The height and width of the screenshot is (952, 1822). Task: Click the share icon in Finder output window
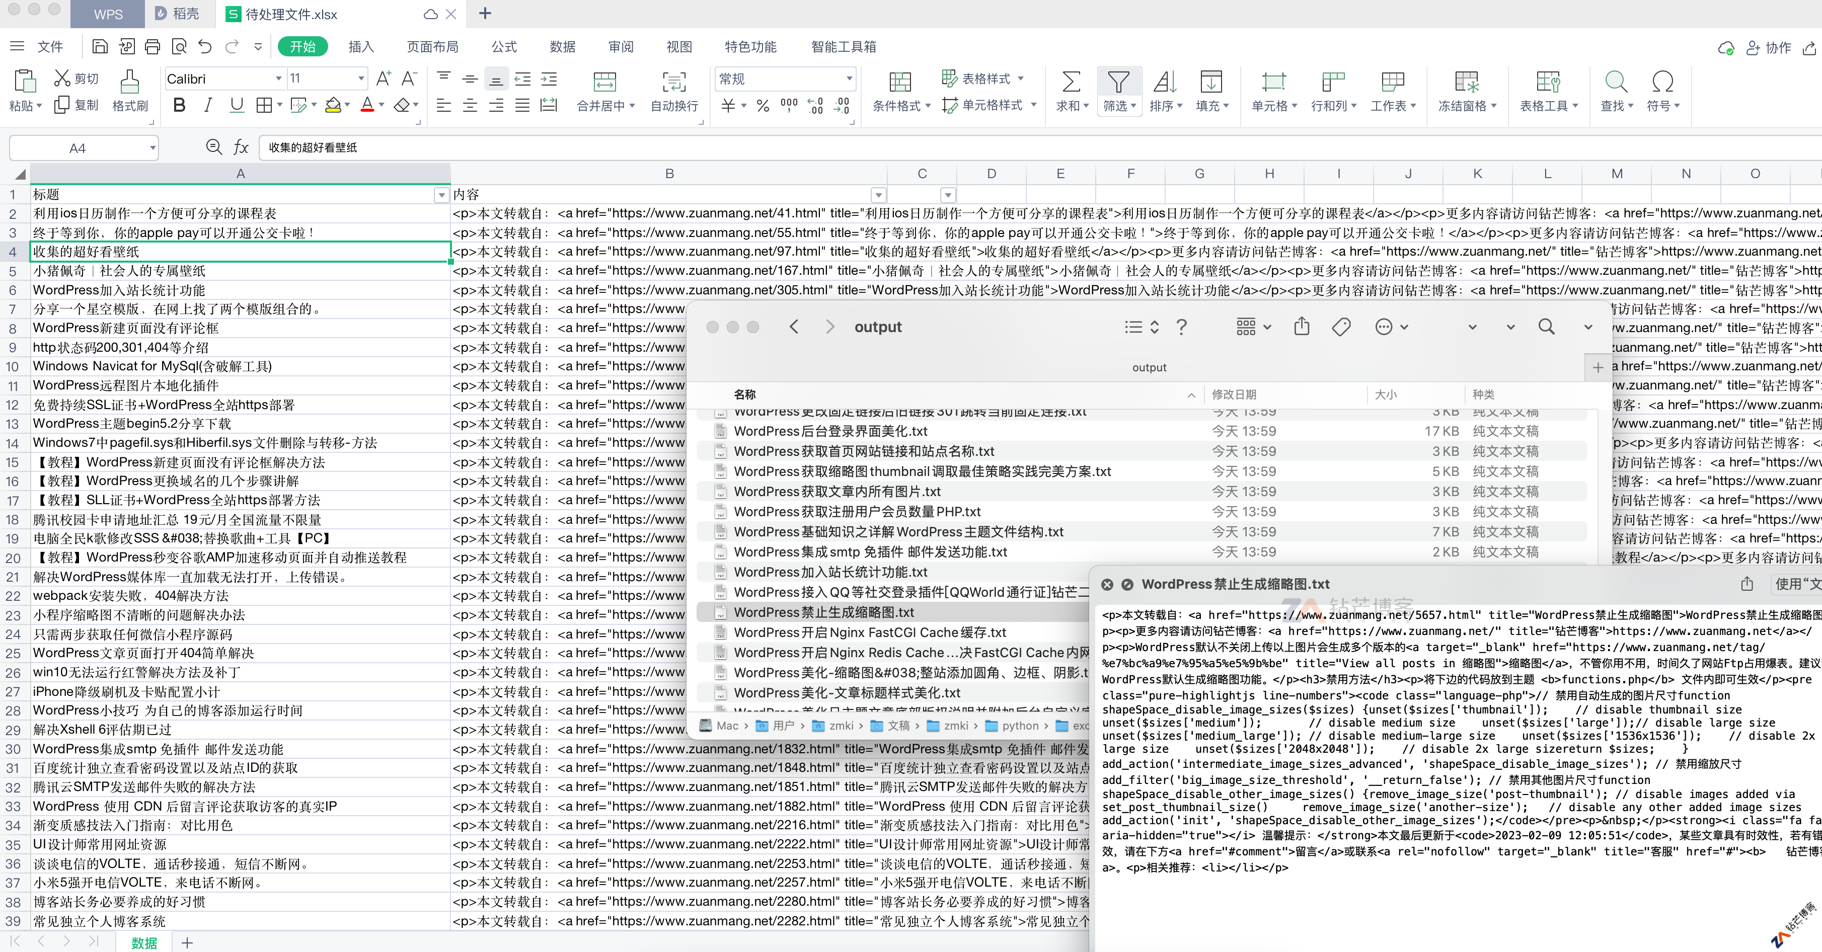[x=1302, y=326]
